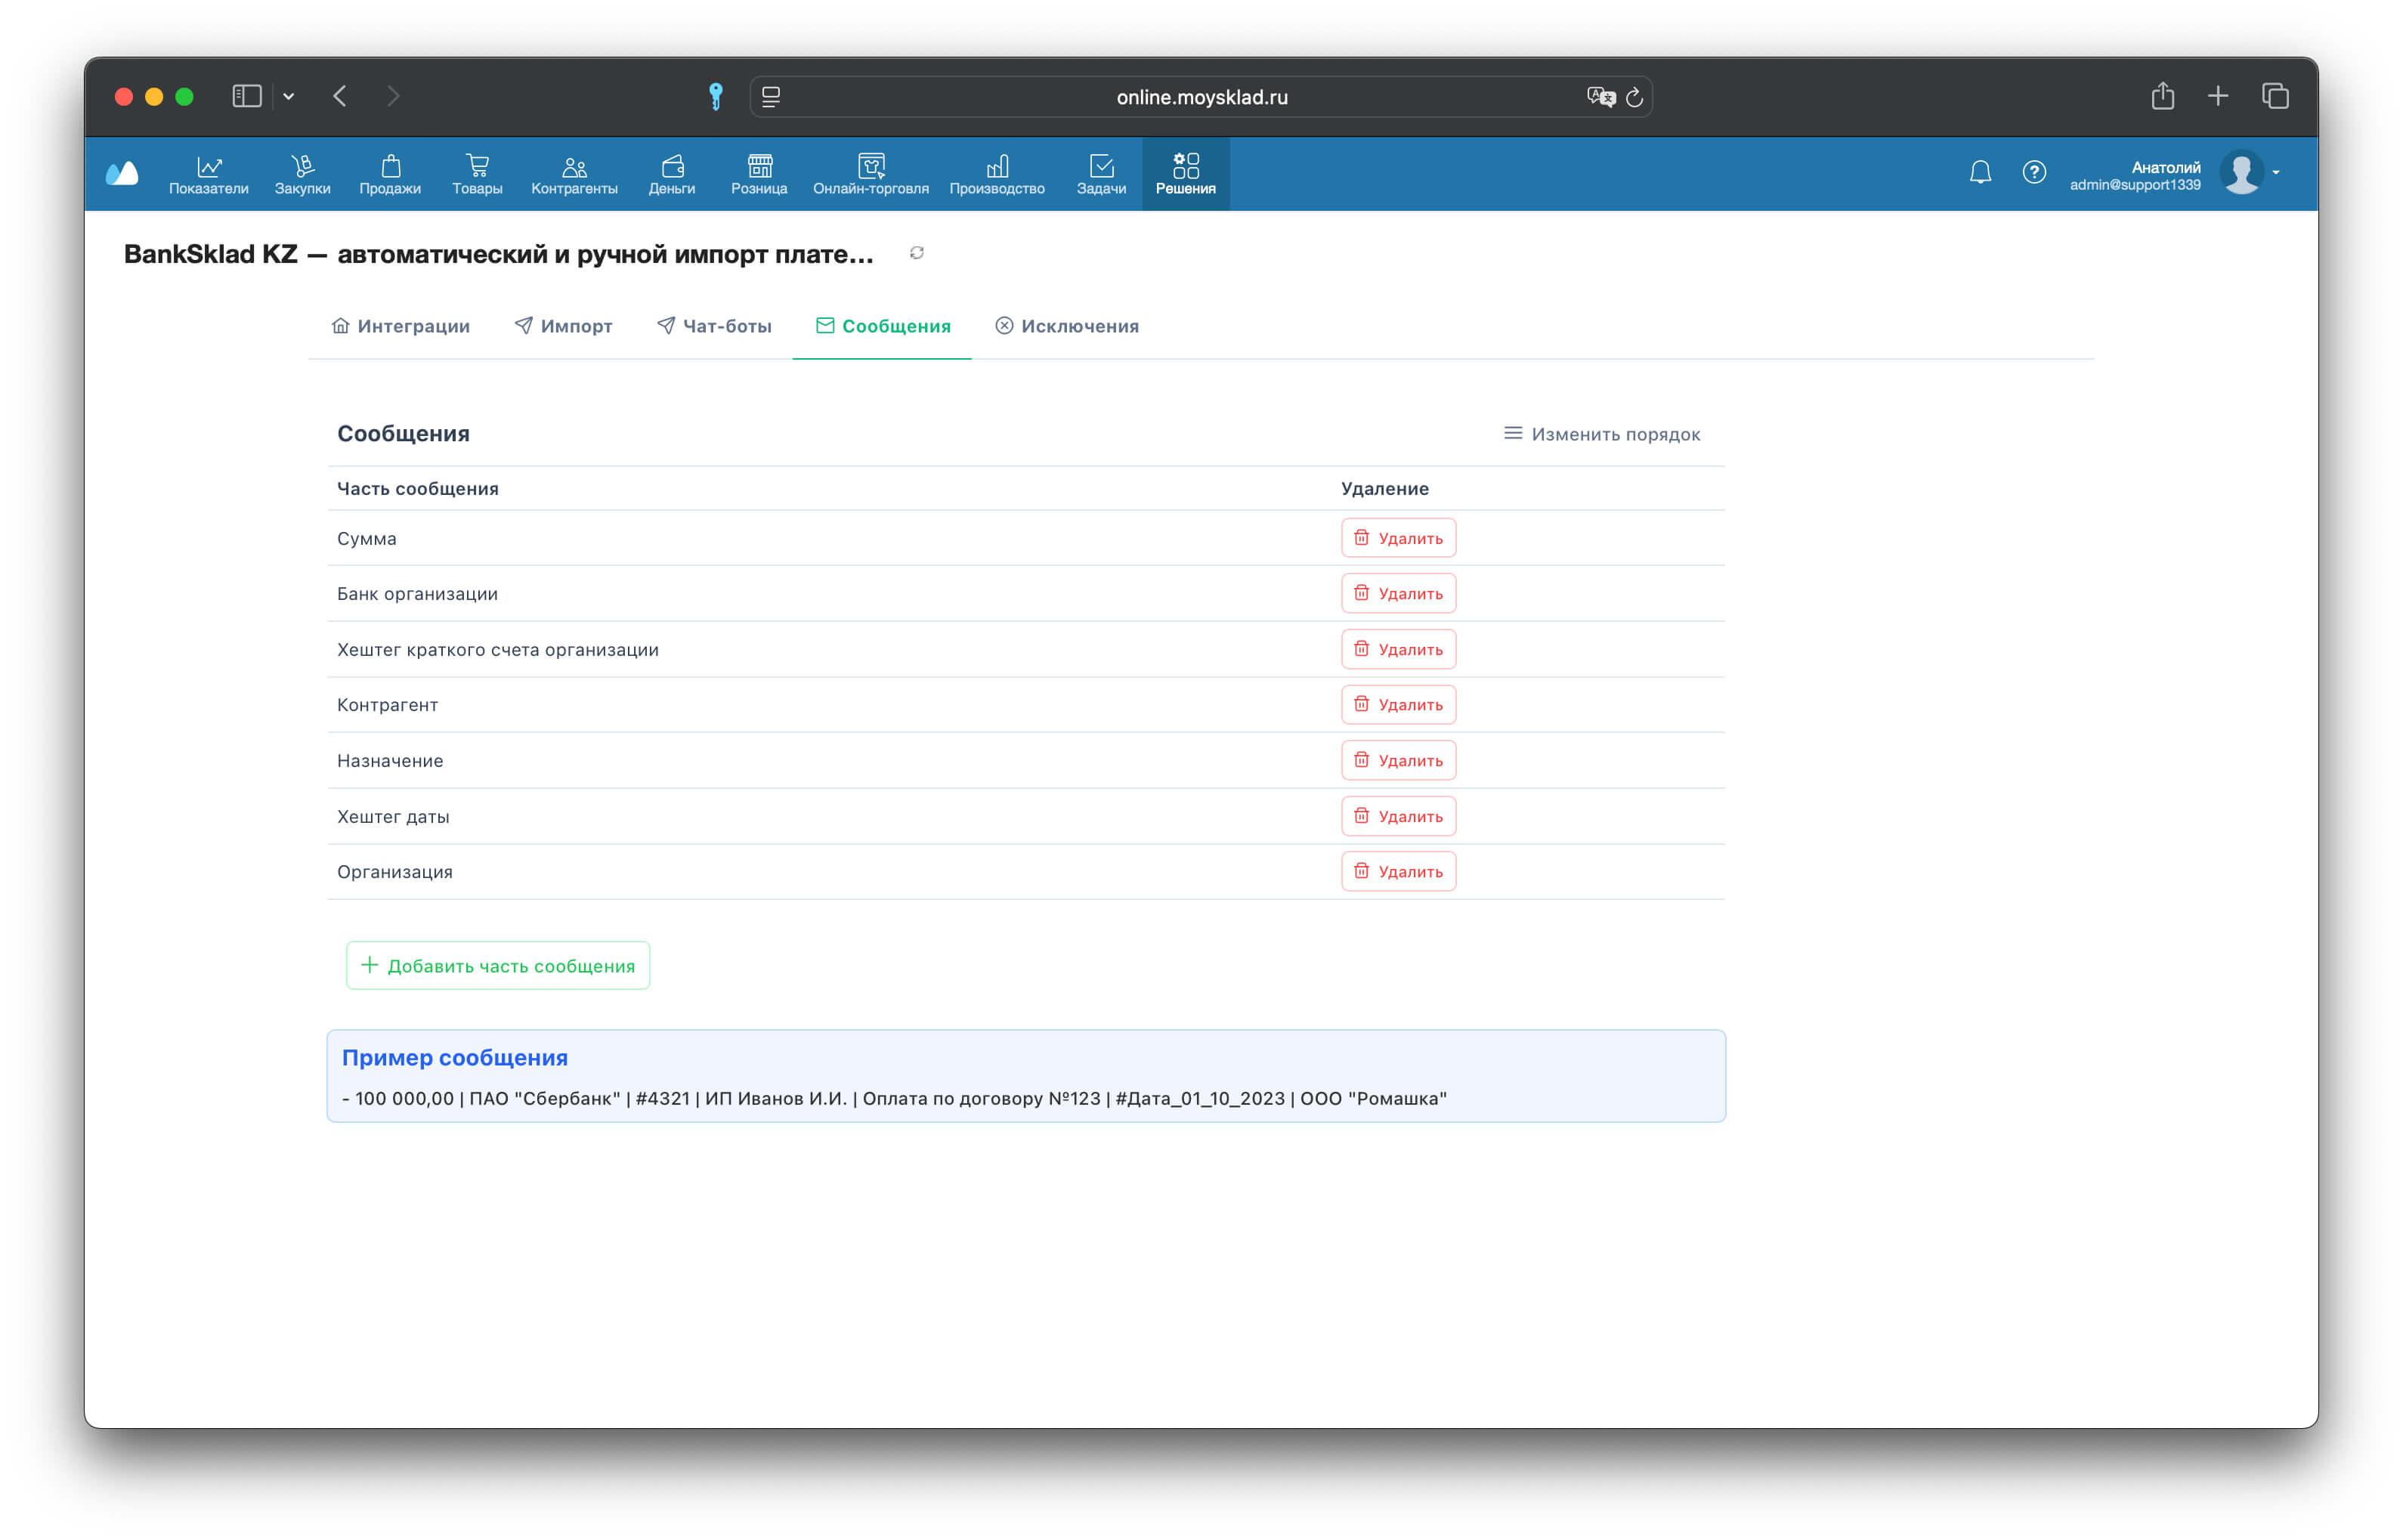Open the Закупки section
This screenshot has width=2403, height=1540.
click(302, 174)
